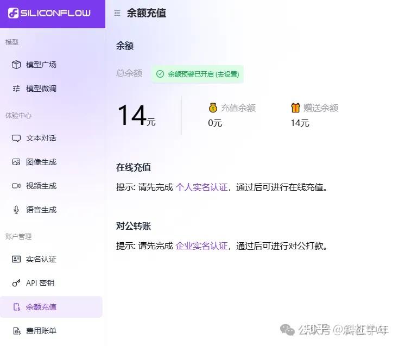399x346 pixels.
Task: Collapse the sidebar with the menu-fold icon
Action: 117,13
